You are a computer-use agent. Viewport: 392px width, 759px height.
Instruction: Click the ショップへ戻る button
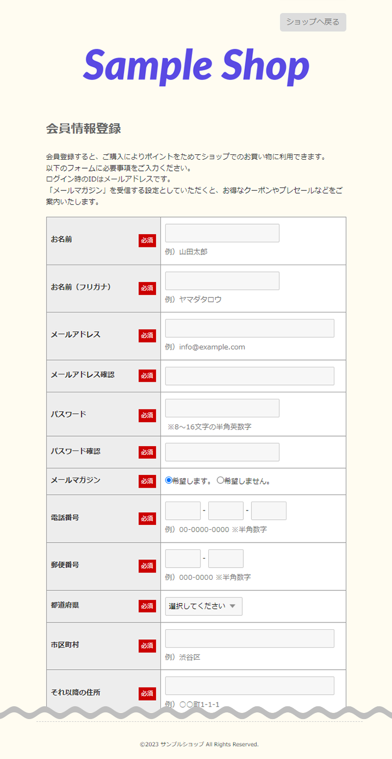click(313, 22)
